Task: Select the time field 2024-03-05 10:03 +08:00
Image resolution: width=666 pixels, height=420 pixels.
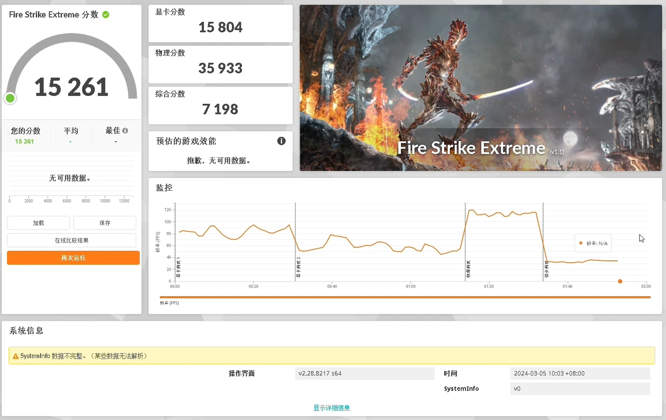Action: [580, 373]
